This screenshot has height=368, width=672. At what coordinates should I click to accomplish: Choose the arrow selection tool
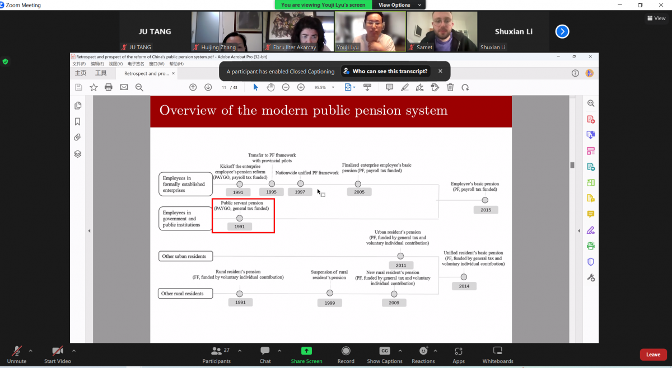[256, 87]
